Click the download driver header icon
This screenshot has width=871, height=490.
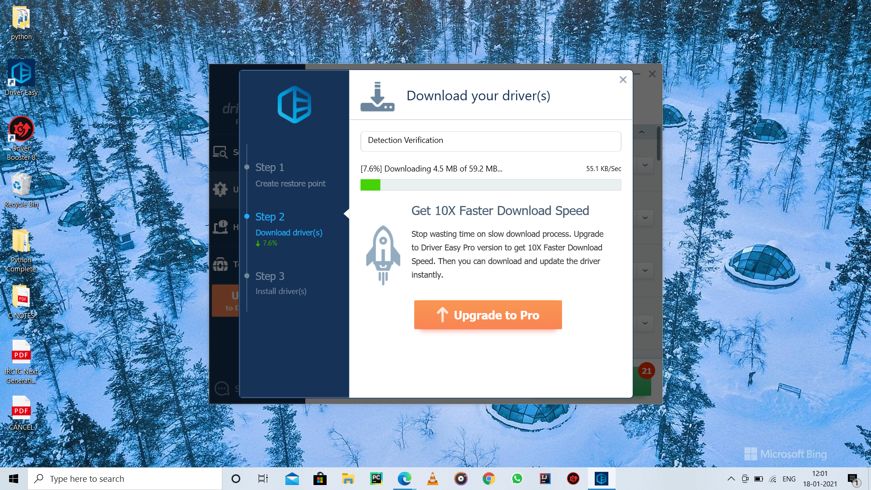click(x=377, y=97)
